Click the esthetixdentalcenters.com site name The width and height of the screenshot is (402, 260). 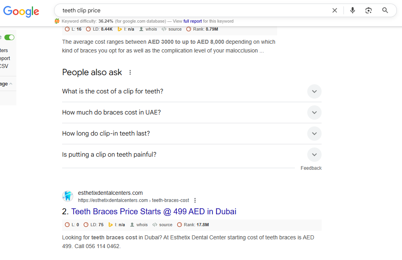[x=110, y=193]
